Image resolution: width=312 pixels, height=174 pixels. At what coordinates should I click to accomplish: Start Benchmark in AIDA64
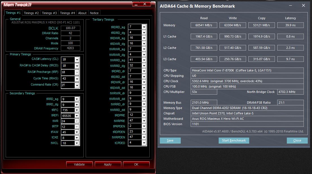(234, 140)
